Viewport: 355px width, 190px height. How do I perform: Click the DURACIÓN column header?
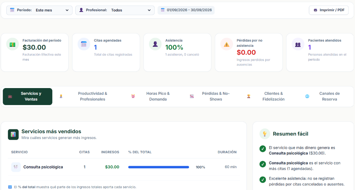coord(227,152)
